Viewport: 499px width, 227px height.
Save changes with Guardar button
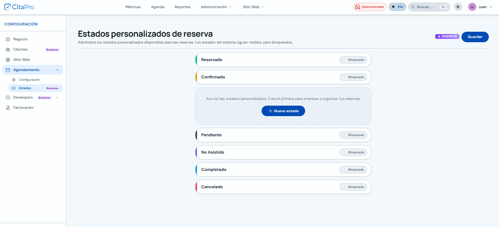[x=475, y=37]
